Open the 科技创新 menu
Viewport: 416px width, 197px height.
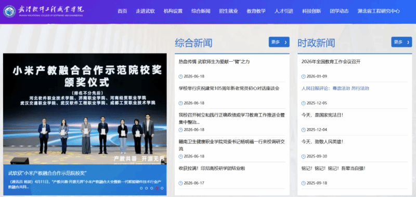(311, 11)
